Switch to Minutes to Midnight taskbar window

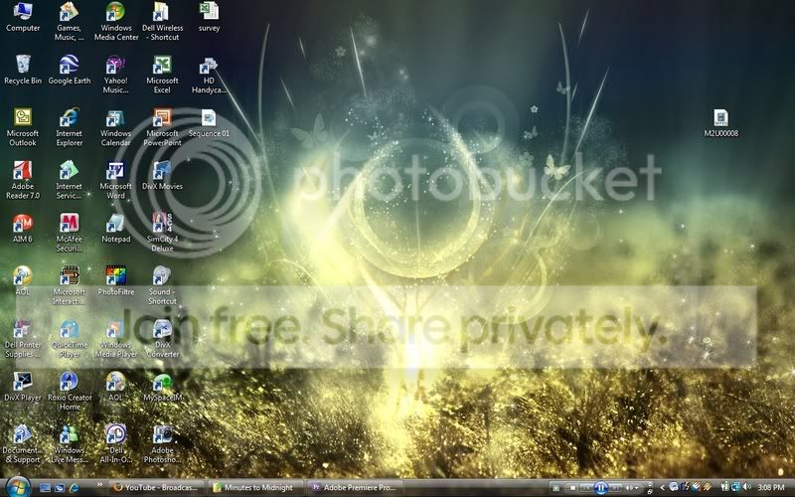tap(254, 488)
